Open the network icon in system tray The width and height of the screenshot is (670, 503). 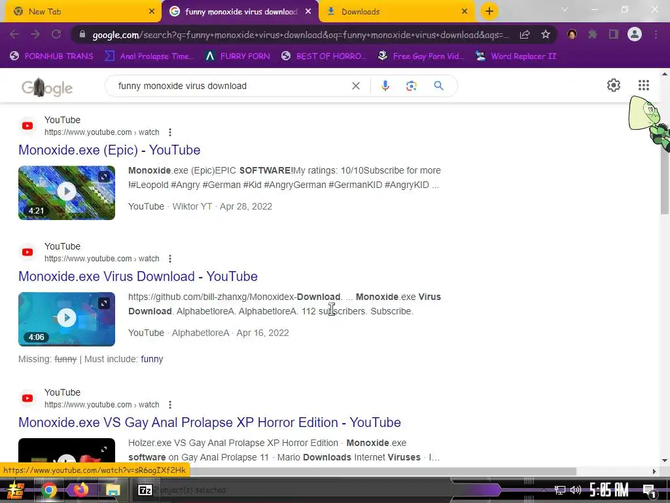(560, 490)
